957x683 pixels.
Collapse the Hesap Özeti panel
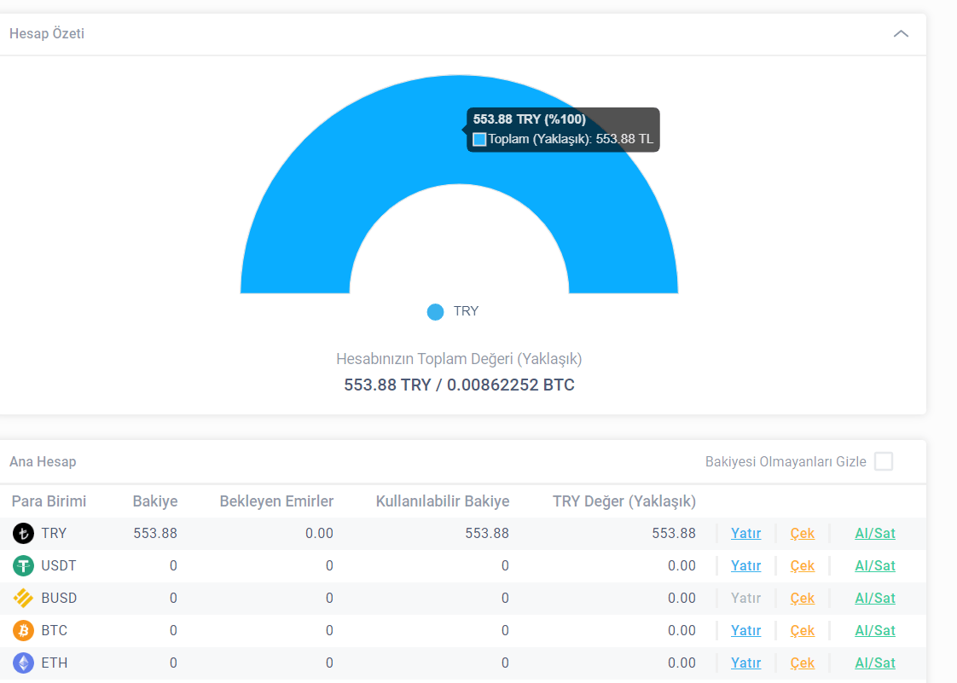point(901,33)
